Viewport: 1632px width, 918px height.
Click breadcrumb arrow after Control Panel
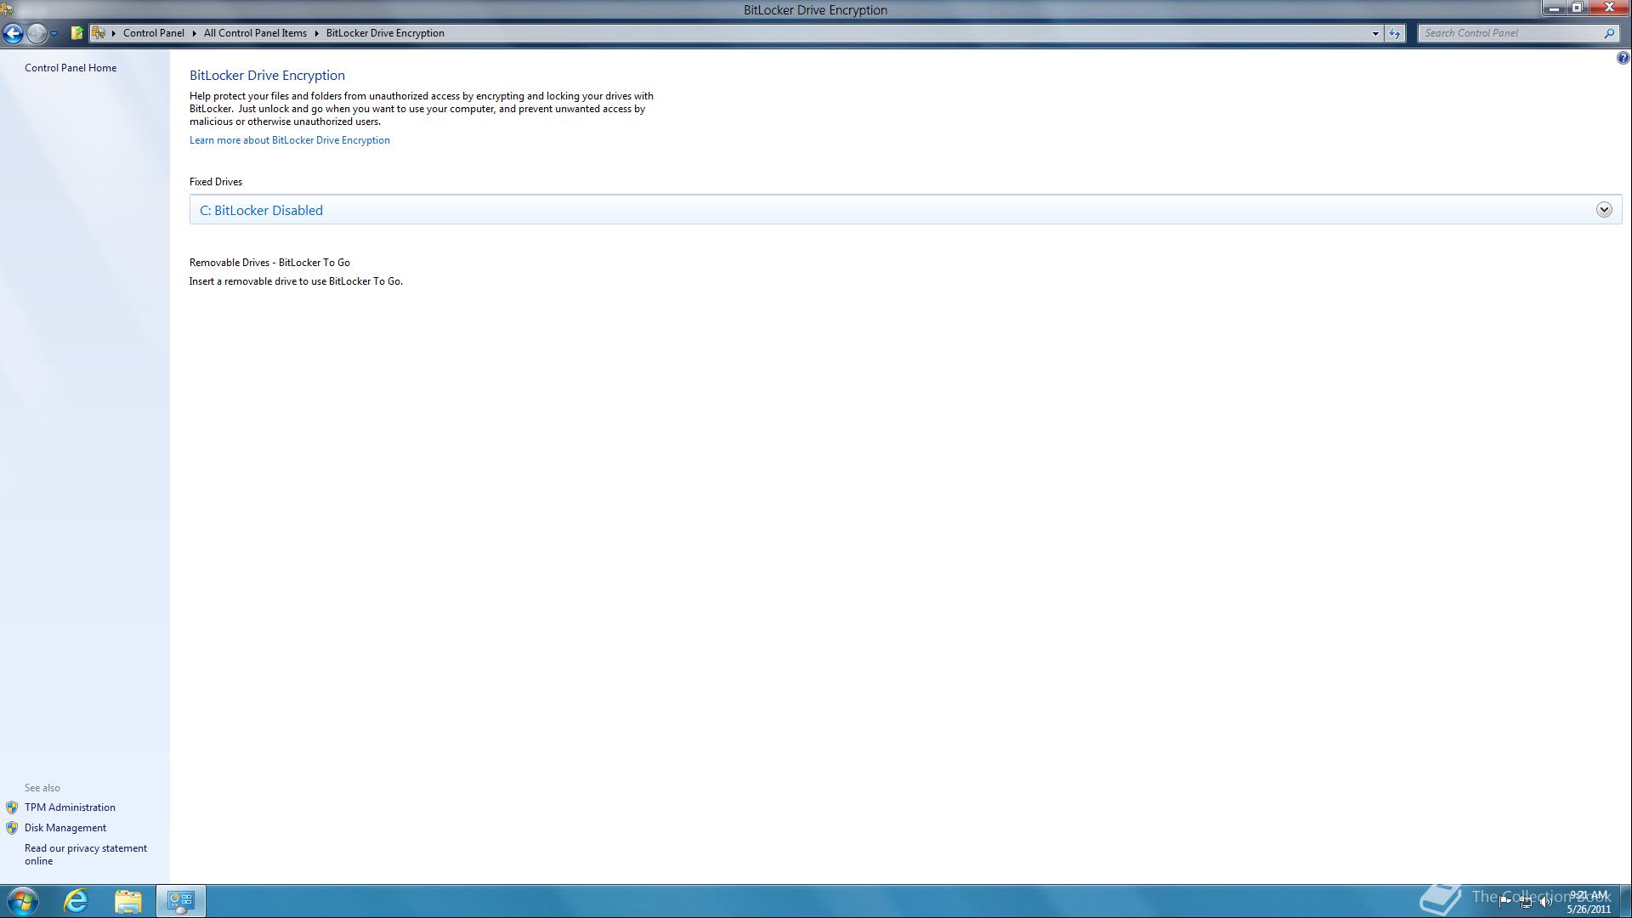click(x=195, y=33)
